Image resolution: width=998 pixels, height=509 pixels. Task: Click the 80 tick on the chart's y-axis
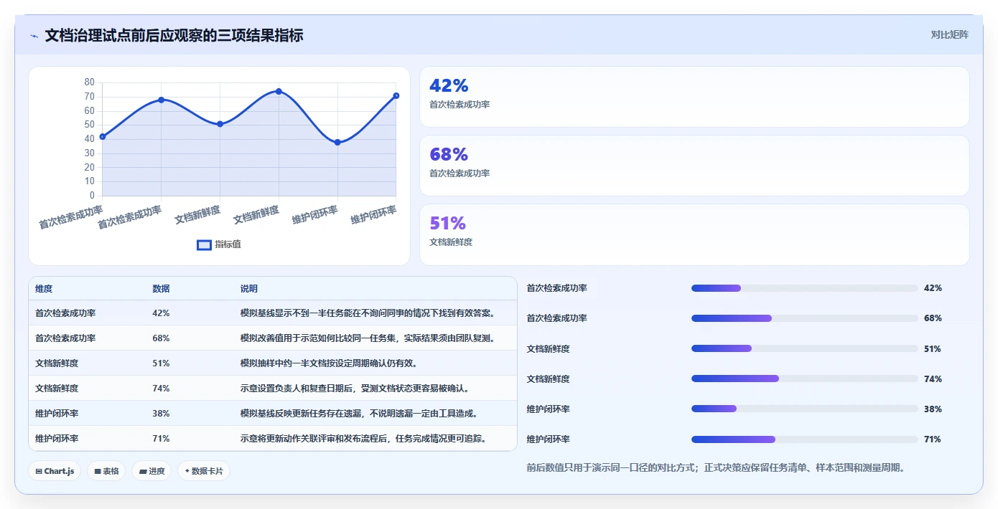89,82
